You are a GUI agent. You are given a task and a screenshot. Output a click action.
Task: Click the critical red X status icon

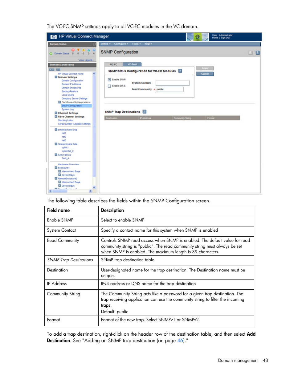tap(73, 50)
